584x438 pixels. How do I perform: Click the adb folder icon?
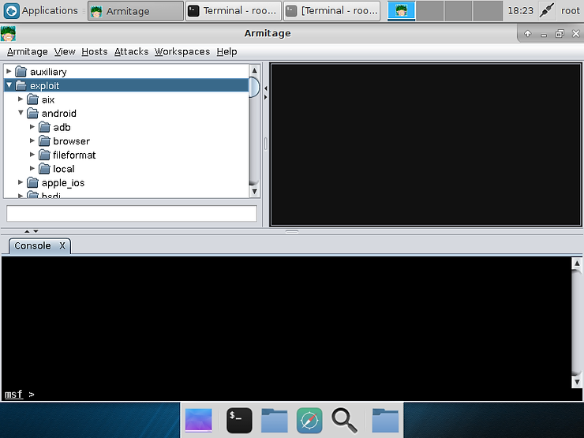pyautogui.click(x=44, y=127)
